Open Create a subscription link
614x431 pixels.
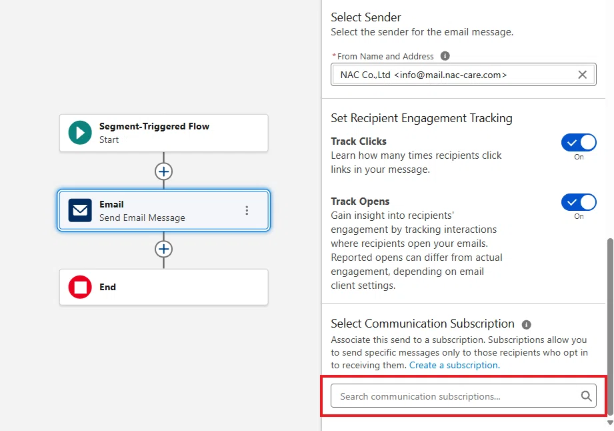coord(454,365)
